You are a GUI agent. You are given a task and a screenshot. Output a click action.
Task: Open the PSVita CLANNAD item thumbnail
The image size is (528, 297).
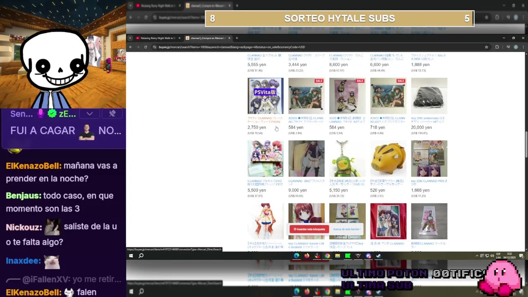(265, 96)
